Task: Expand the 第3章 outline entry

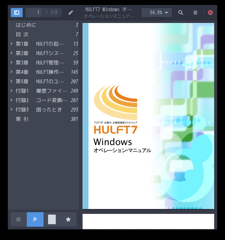Action: click(11, 63)
